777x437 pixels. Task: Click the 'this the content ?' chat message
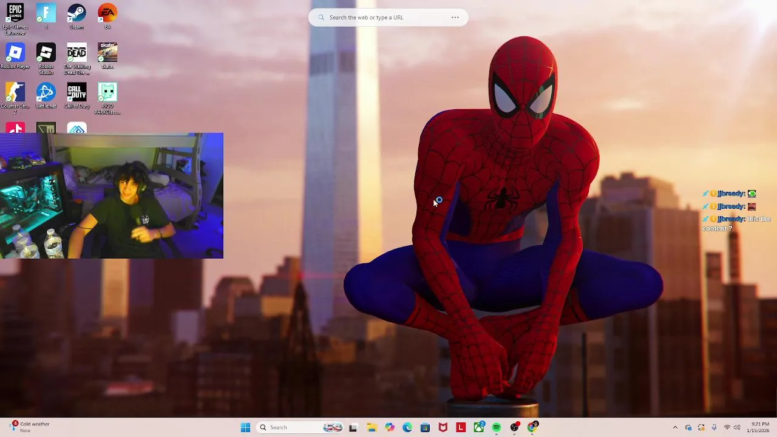coord(736,223)
